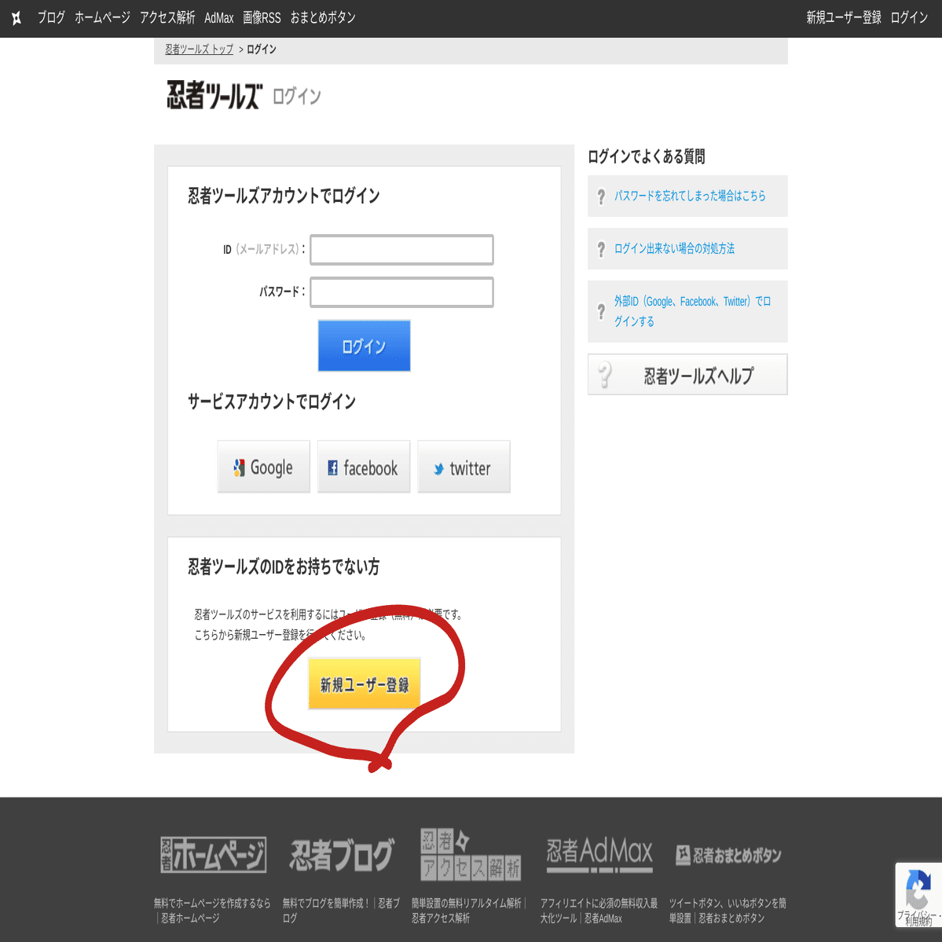Image resolution: width=942 pixels, height=942 pixels.
Task: Click the blue ログイン button
Action: tap(364, 346)
